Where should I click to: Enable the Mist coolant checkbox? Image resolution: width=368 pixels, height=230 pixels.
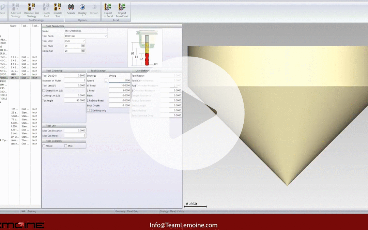pyautogui.click(x=66, y=146)
